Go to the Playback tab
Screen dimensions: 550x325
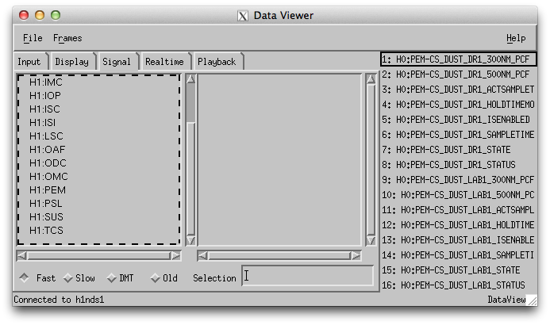[x=217, y=62]
